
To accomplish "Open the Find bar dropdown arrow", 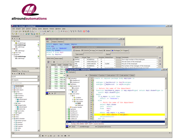I will [x=39, y=136].
